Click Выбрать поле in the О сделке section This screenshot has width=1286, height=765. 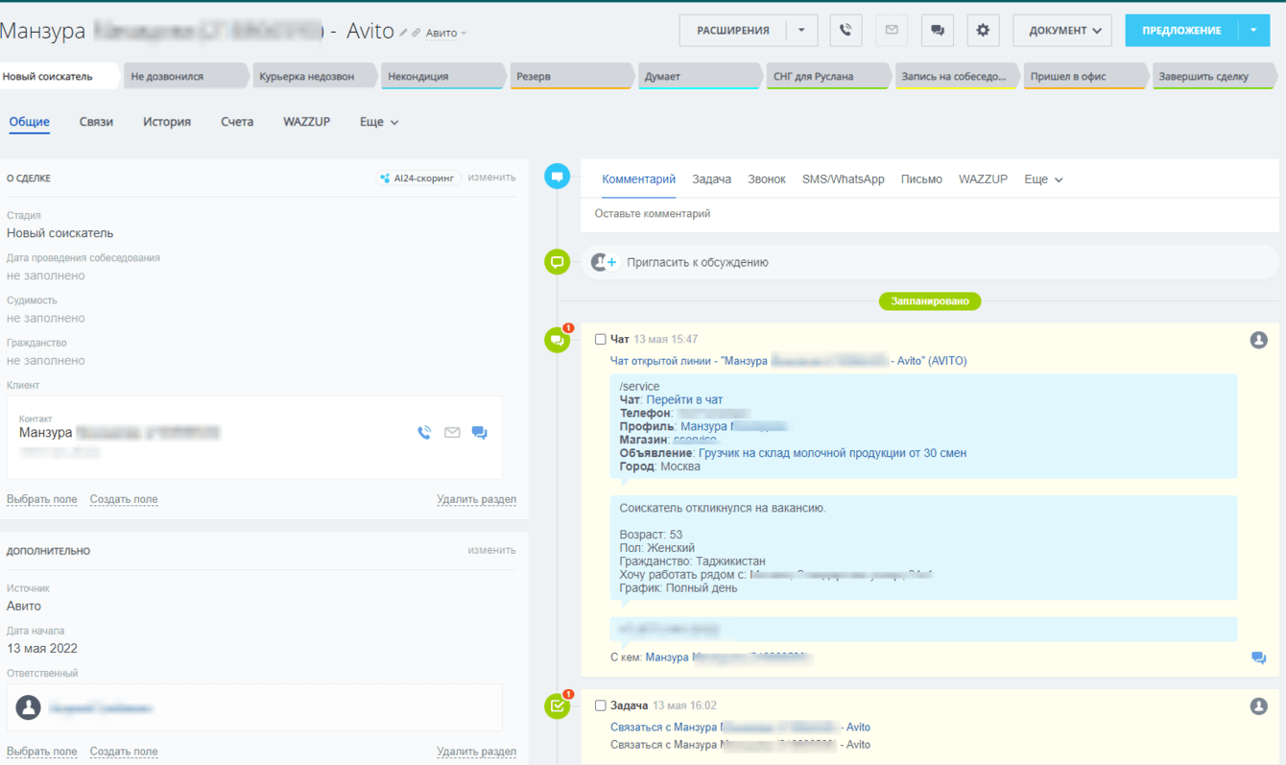(42, 499)
